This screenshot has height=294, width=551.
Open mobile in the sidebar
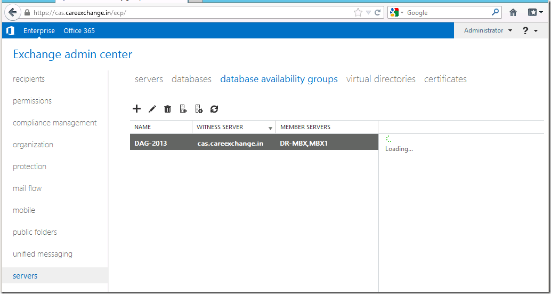coord(24,210)
